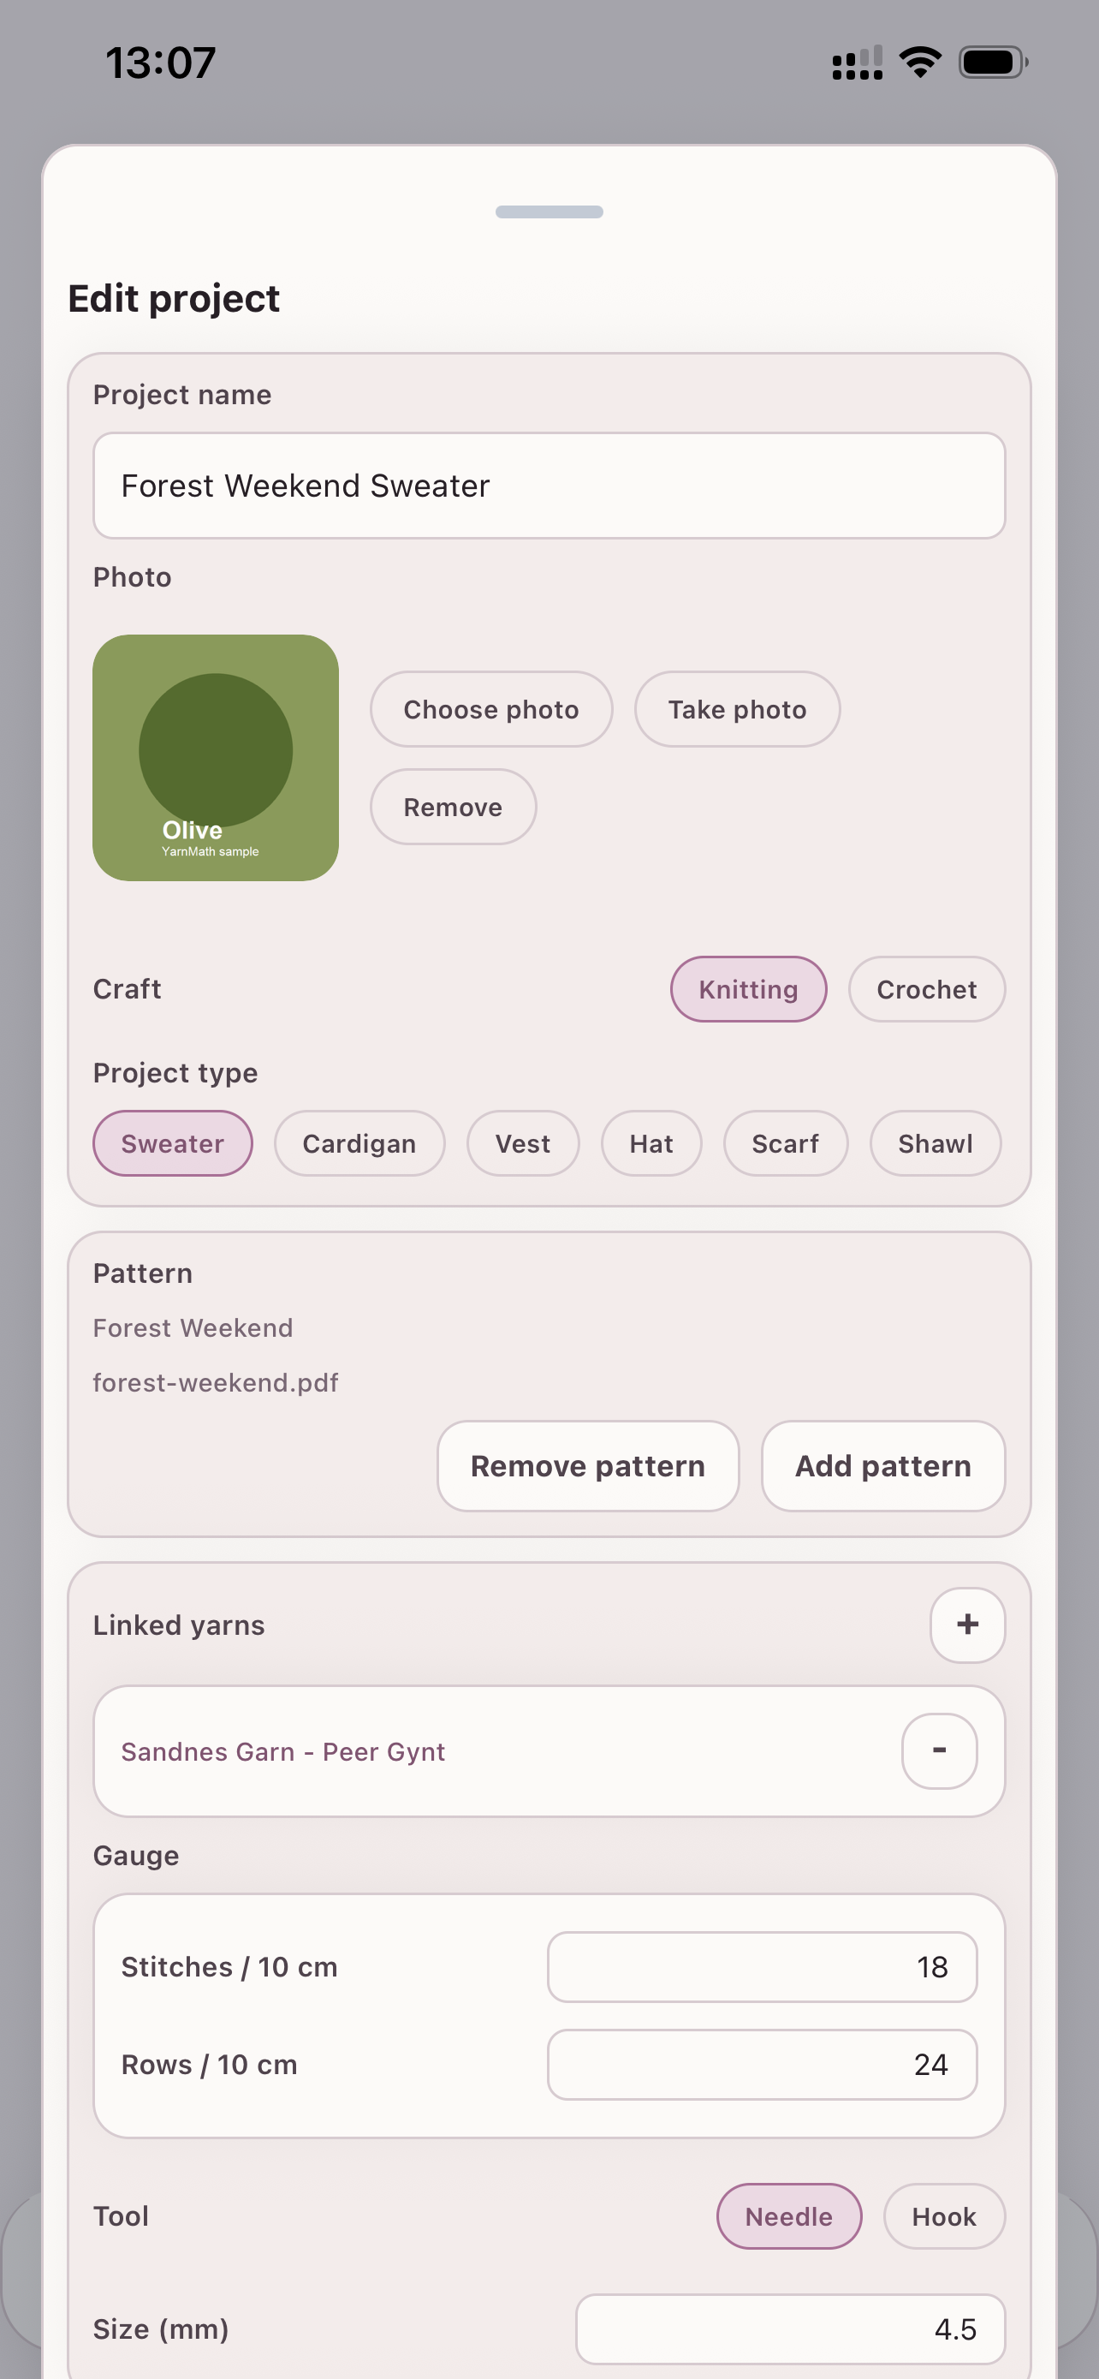Add a new pattern to the project
The width and height of the screenshot is (1099, 2379).
point(882,1465)
